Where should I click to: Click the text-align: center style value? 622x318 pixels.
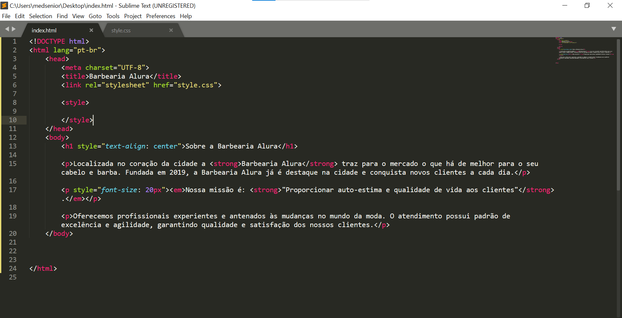pos(141,146)
